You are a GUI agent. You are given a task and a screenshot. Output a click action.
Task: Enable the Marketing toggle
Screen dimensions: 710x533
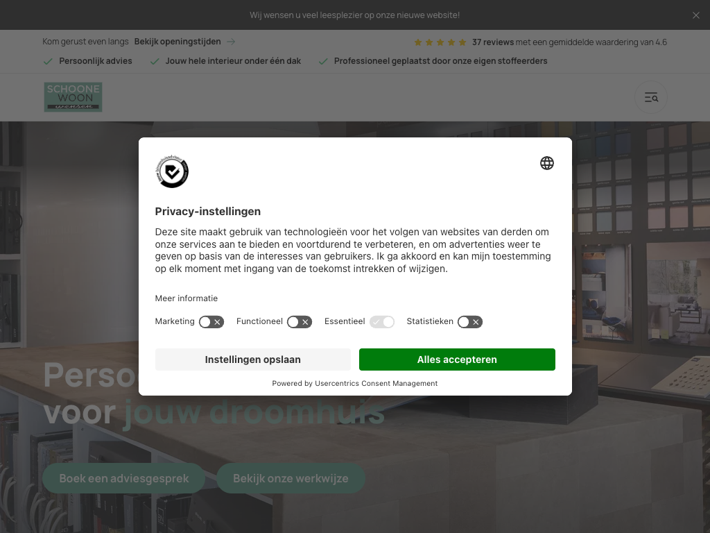[x=211, y=322]
